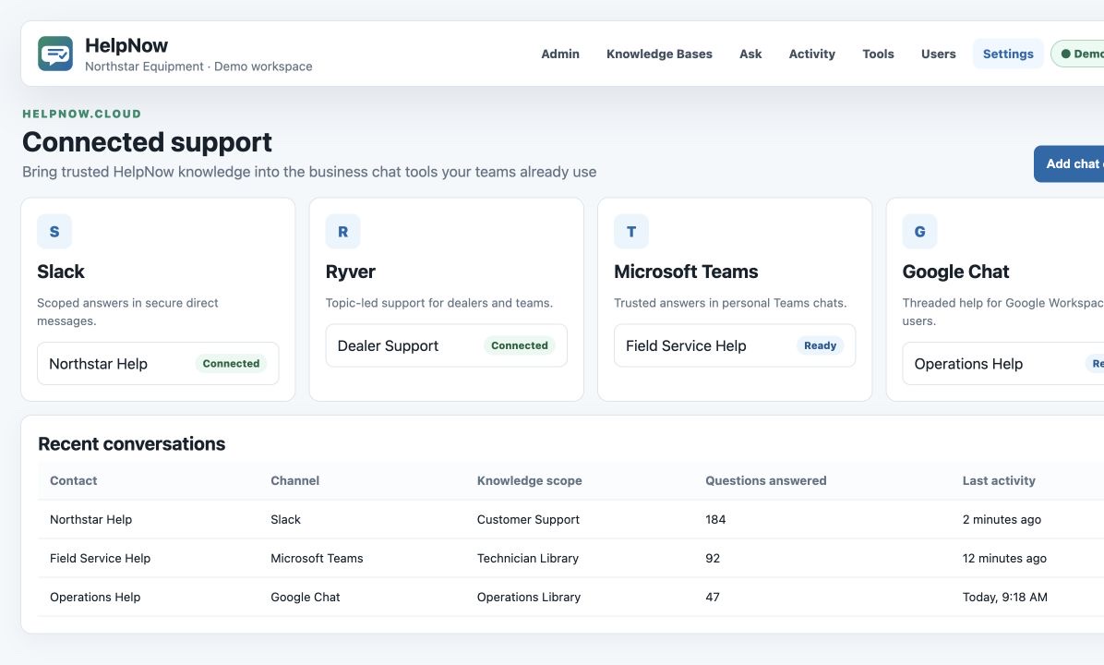
Task: Open the Activity nav item
Action: (x=811, y=54)
